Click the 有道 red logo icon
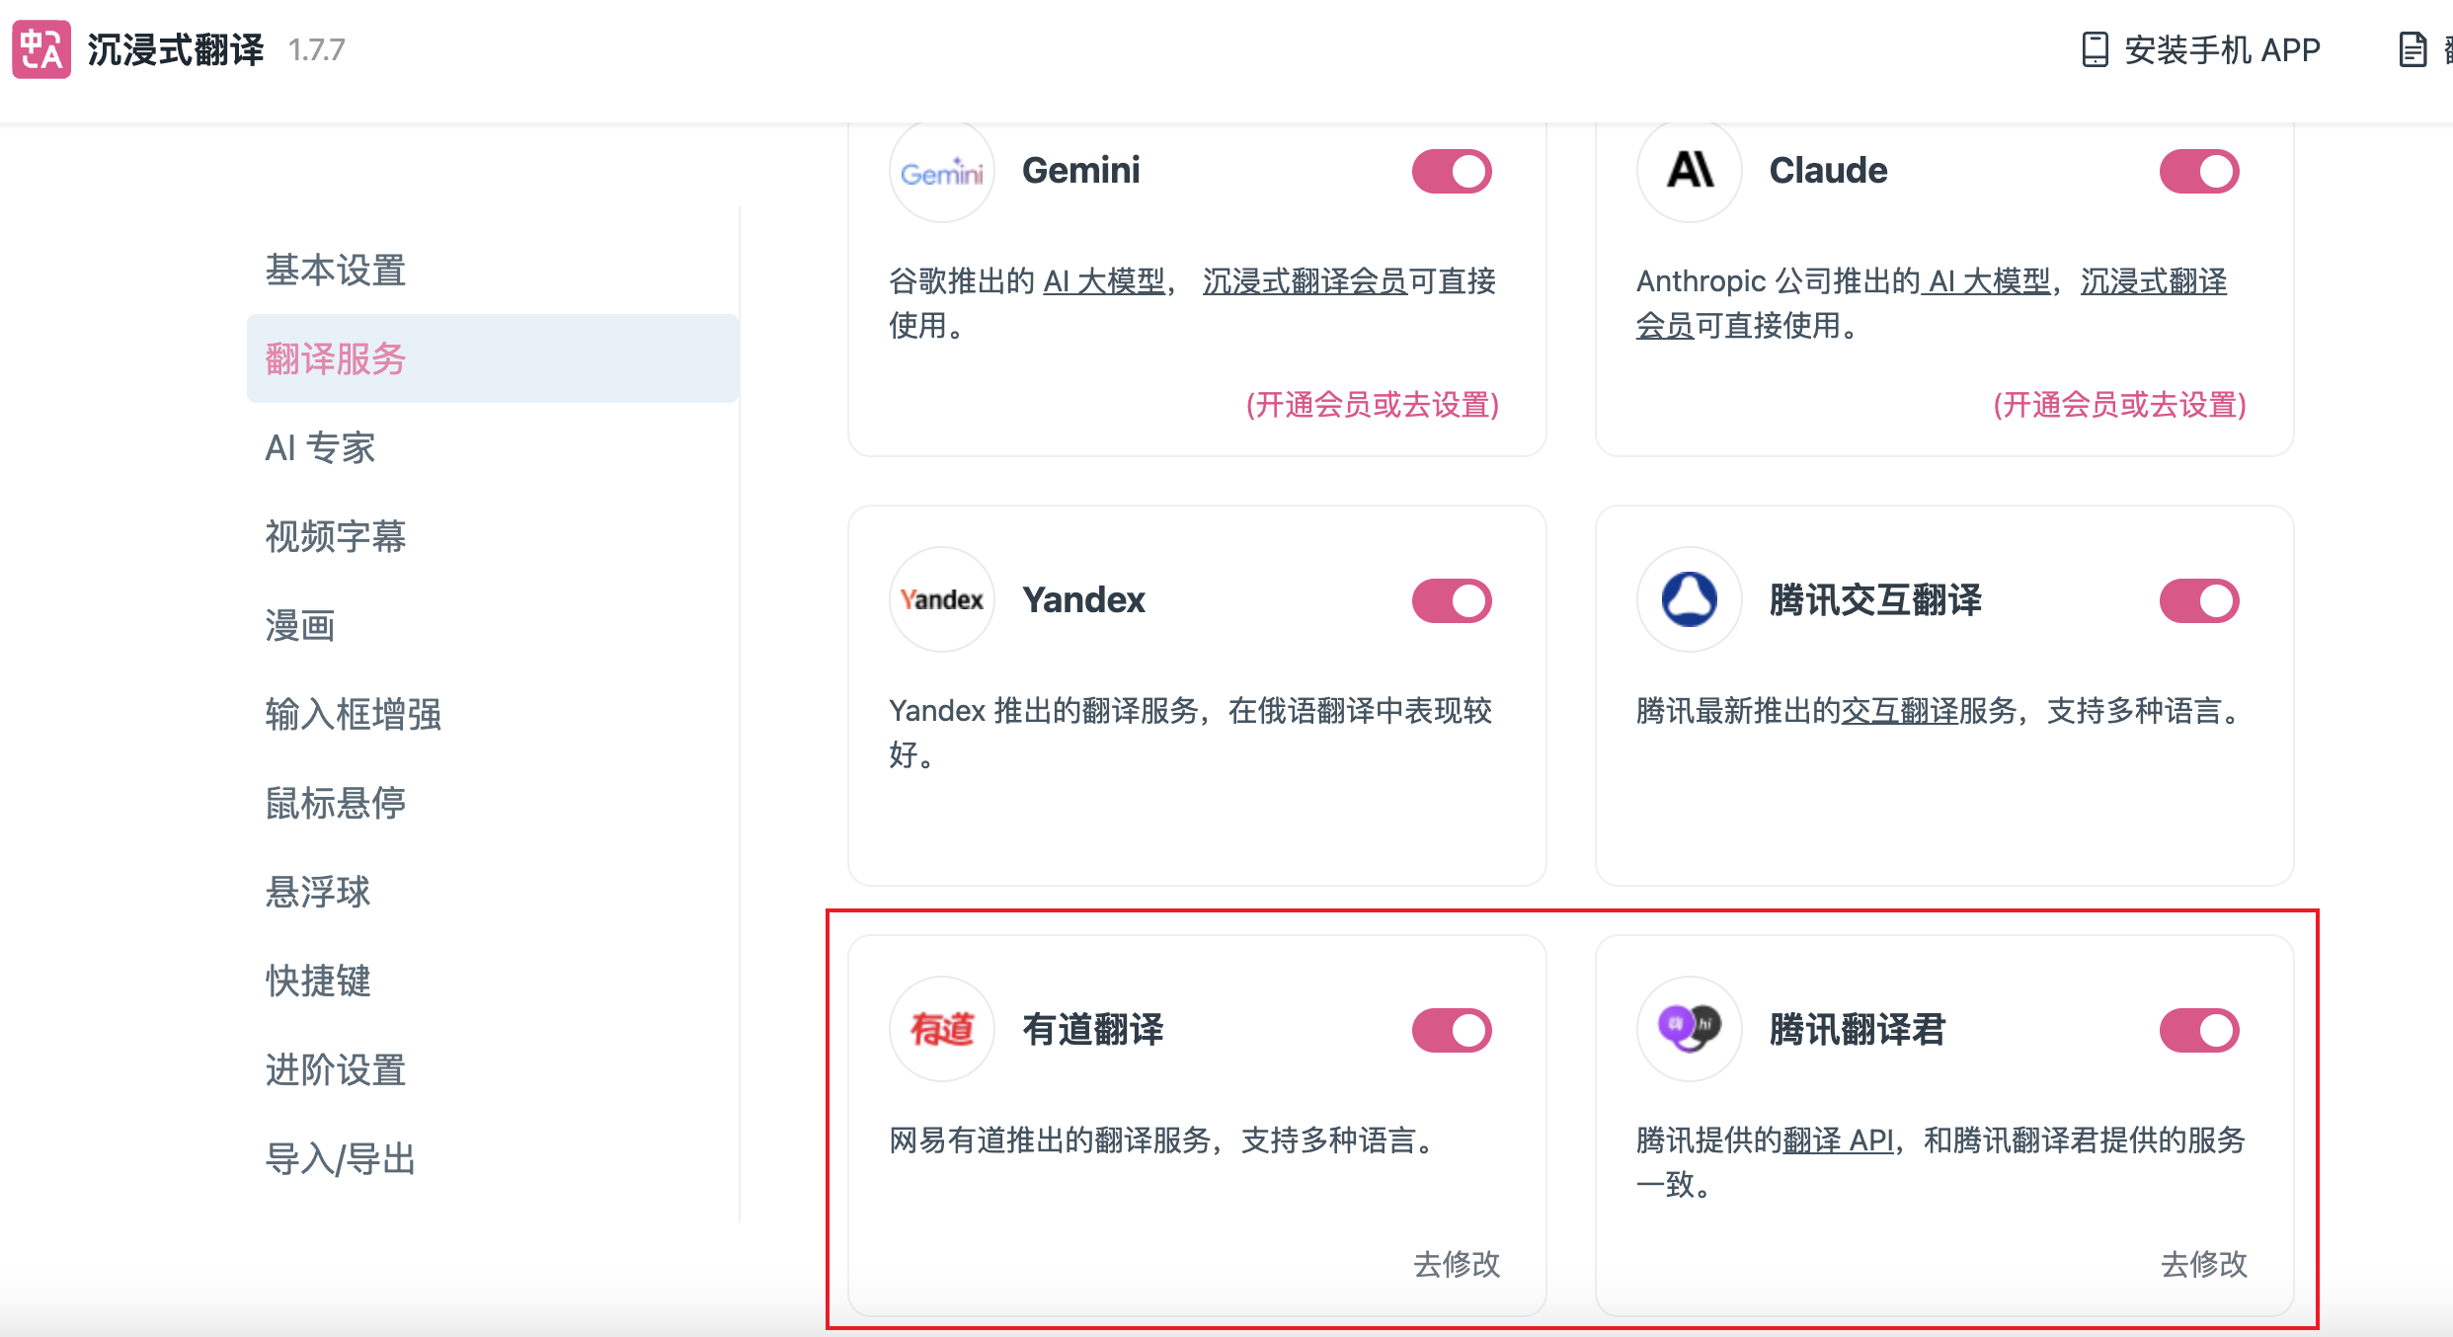This screenshot has width=2453, height=1337. (941, 1030)
